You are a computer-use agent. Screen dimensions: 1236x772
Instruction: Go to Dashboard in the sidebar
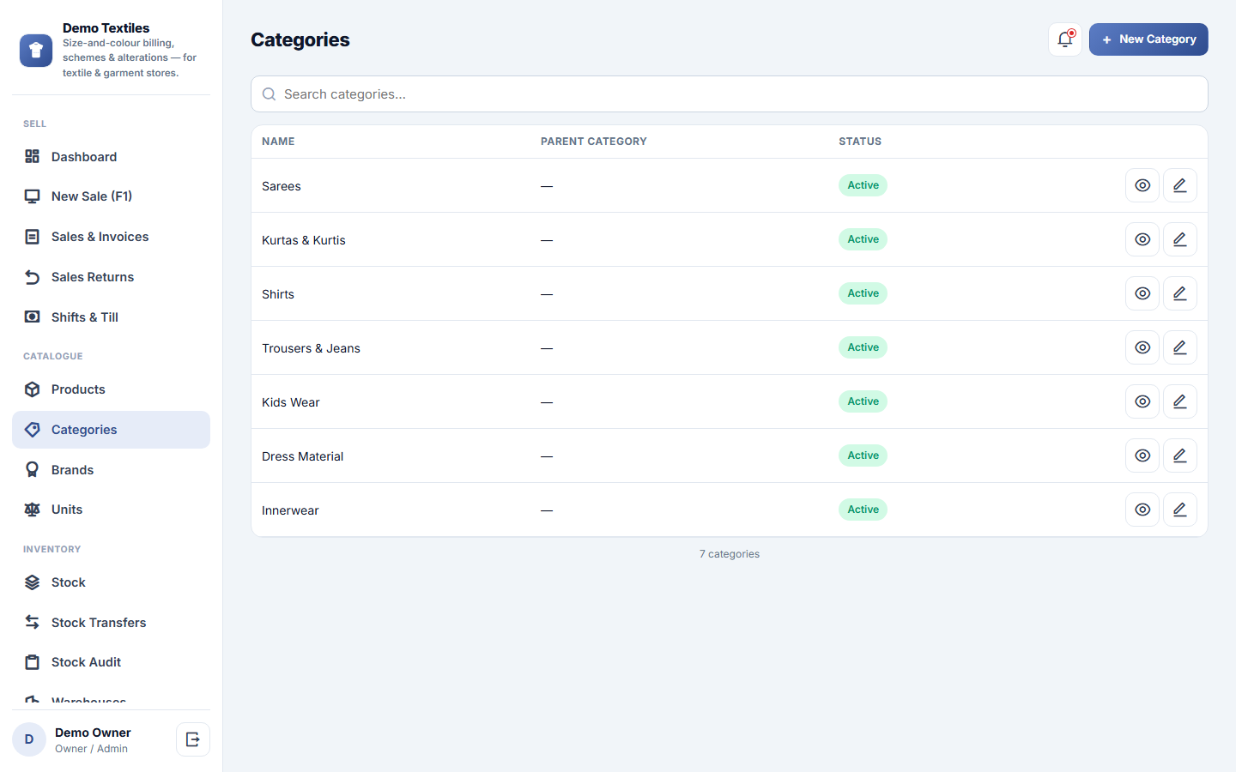(111, 156)
